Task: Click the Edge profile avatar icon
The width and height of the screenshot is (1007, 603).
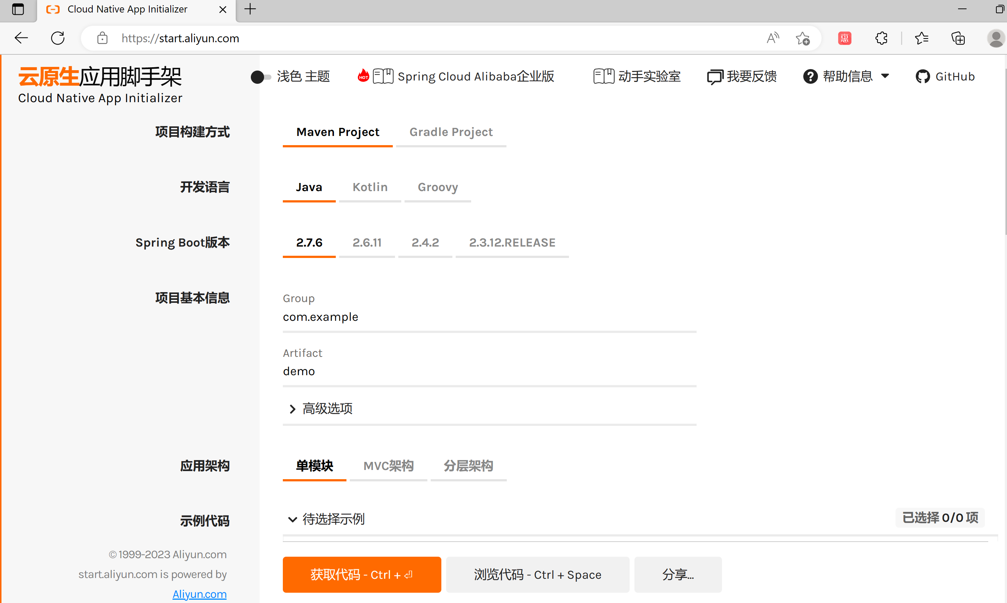Action: pyautogui.click(x=996, y=38)
